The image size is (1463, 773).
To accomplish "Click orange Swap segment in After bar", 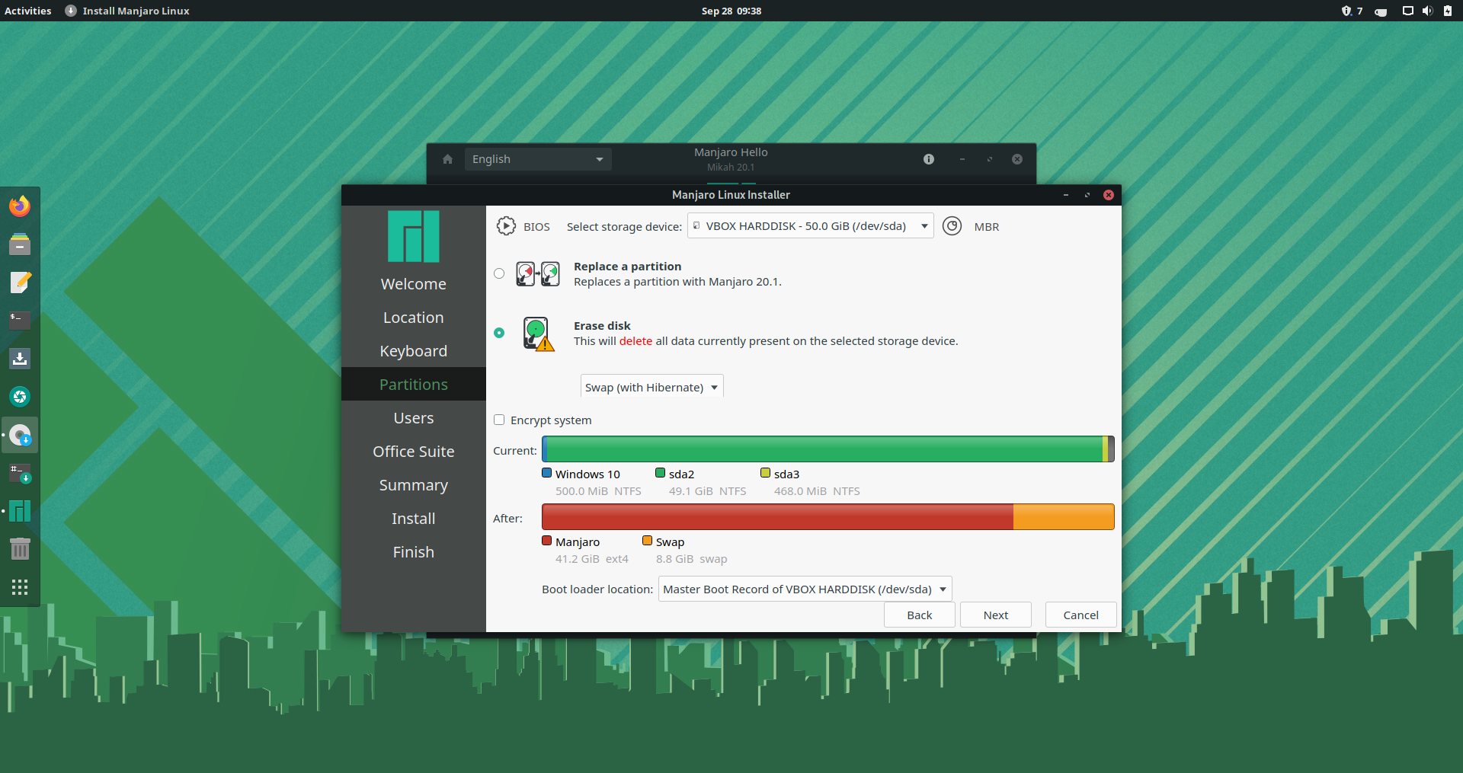I will 1064,516.
